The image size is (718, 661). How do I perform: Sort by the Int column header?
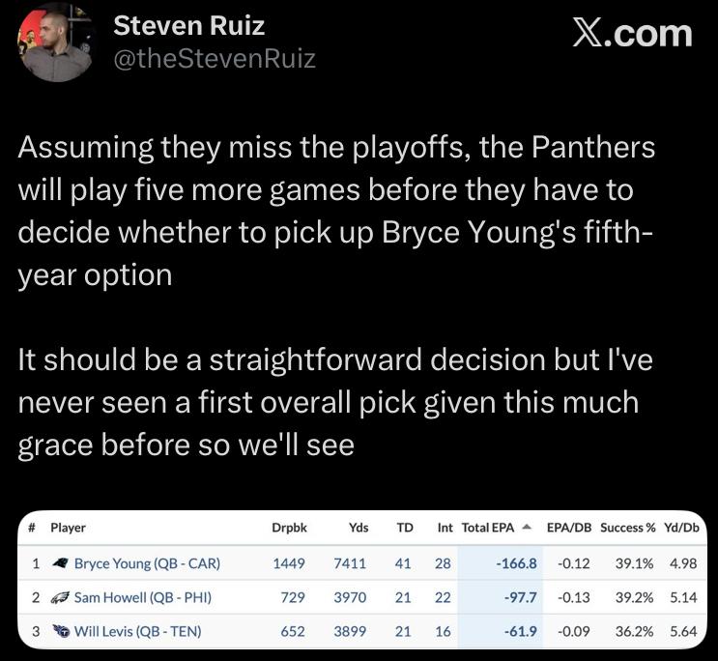tap(445, 528)
